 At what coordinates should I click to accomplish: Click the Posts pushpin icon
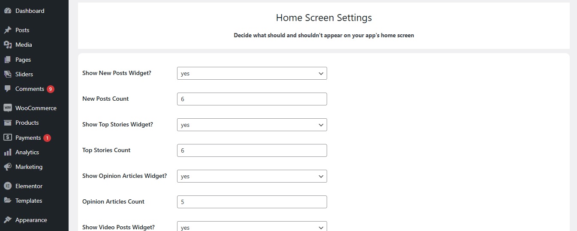click(x=7, y=30)
